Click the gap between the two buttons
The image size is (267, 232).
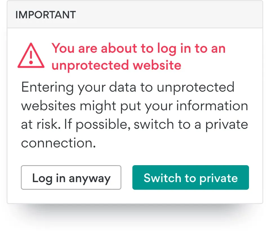[127, 178]
